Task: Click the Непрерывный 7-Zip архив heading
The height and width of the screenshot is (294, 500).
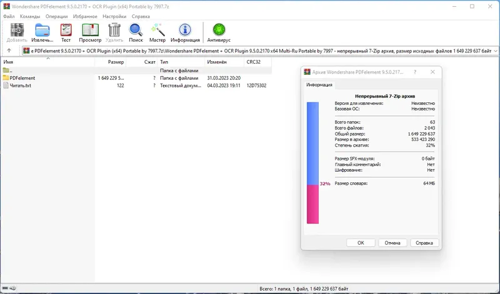Action: pyautogui.click(x=385, y=96)
